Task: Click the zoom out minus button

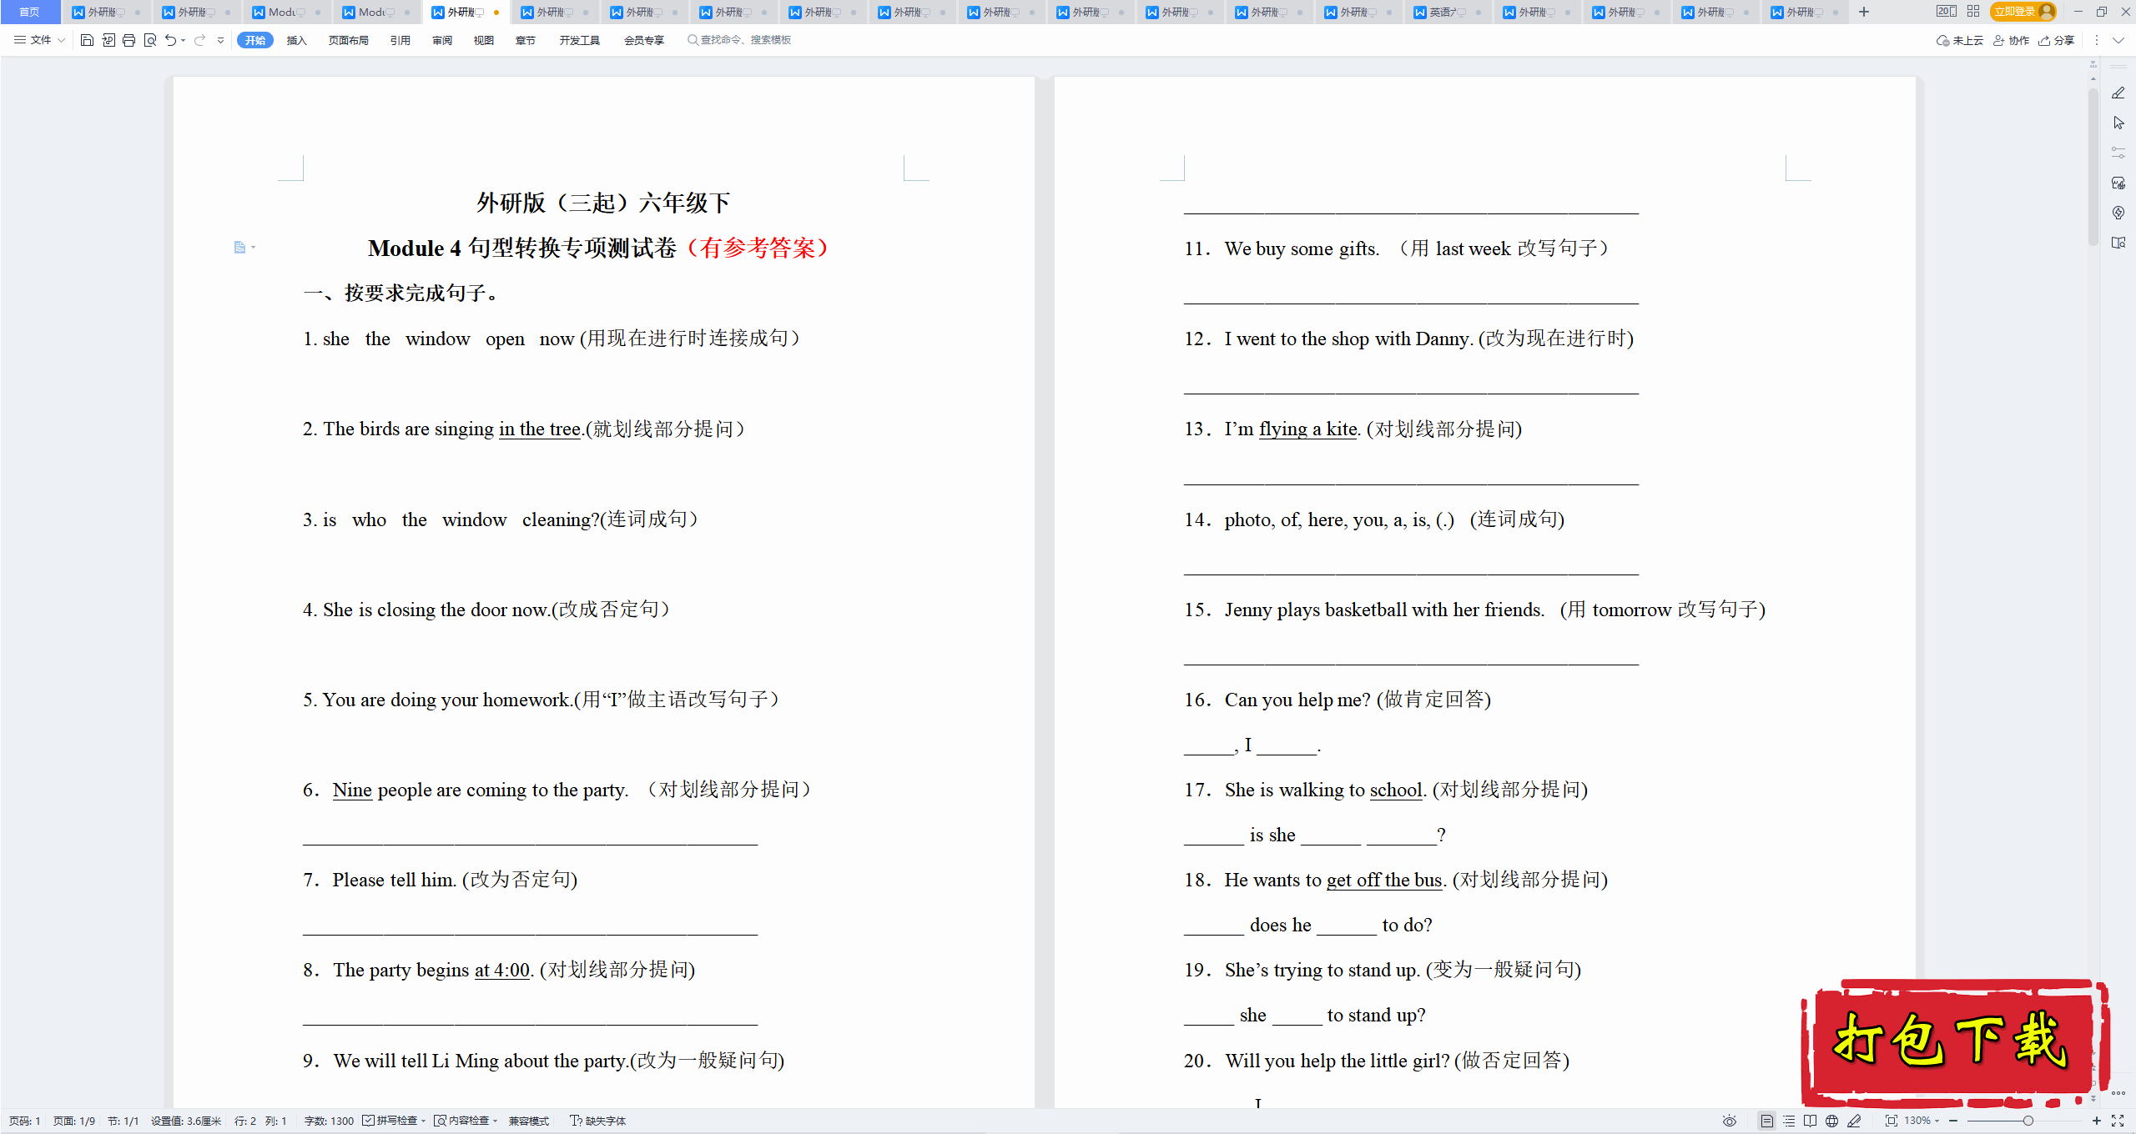Action: point(1953,1121)
